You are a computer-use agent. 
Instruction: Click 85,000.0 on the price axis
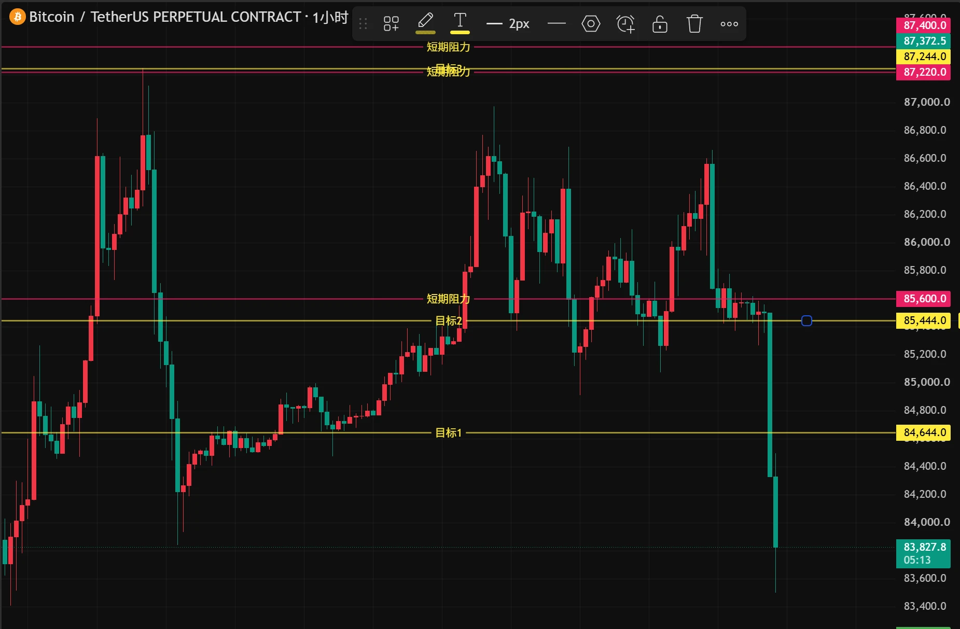click(x=927, y=382)
